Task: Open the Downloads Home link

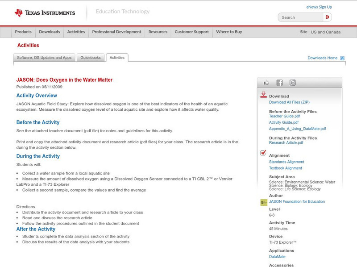Action: [322, 58]
